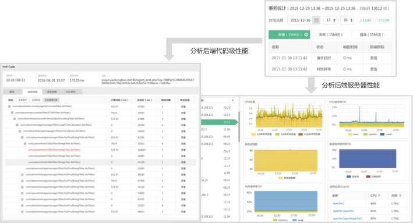
Task: Collapse the IT360Filter.doFilter node icon
Action: coord(12,113)
